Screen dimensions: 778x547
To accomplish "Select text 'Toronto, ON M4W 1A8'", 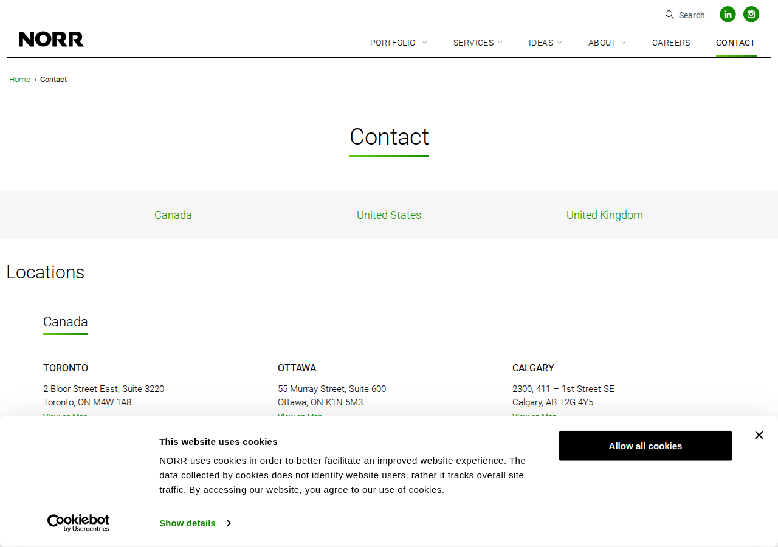I will [88, 402].
